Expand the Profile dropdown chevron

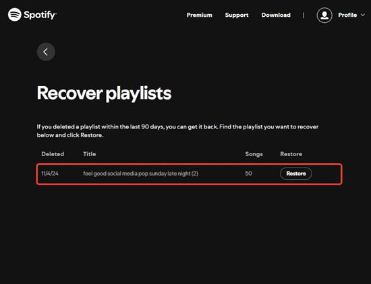click(x=363, y=15)
